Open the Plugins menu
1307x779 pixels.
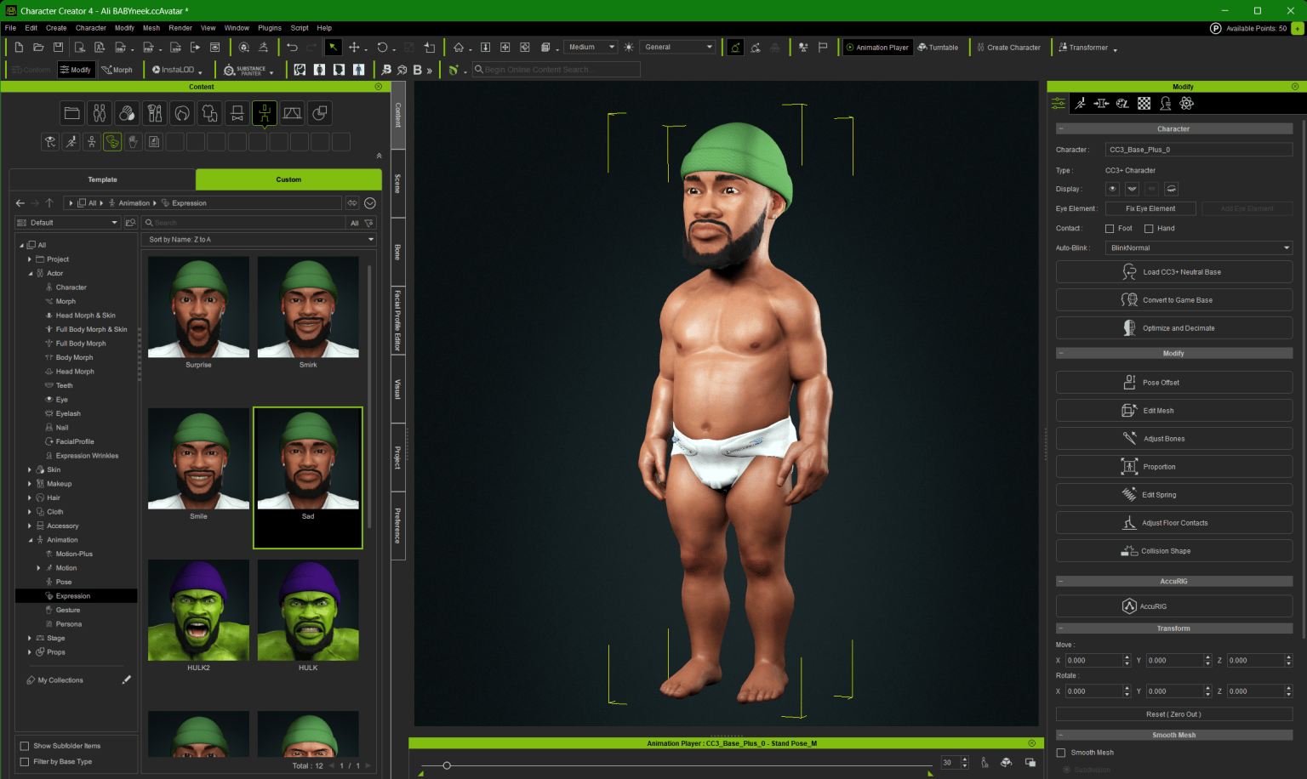(x=270, y=28)
